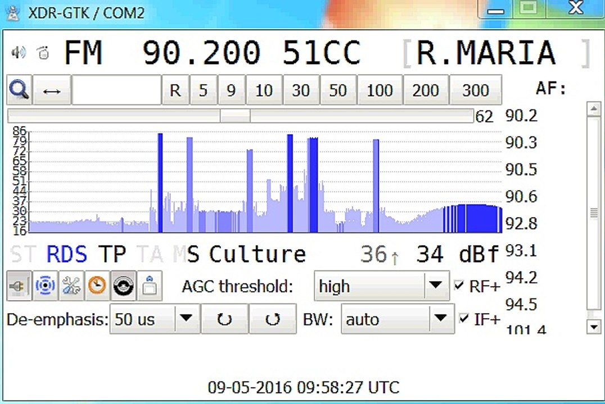This screenshot has height=404, width=605.
Task: Select 94.5 in the AF list
Action: pyautogui.click(x=521, y=304)
